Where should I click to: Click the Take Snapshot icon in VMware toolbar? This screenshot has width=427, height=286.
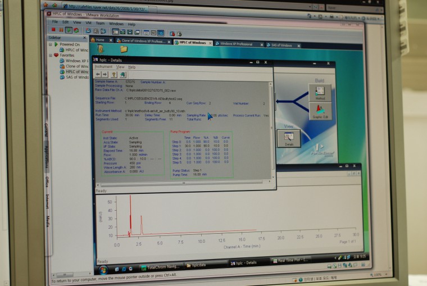coord(88,30)
